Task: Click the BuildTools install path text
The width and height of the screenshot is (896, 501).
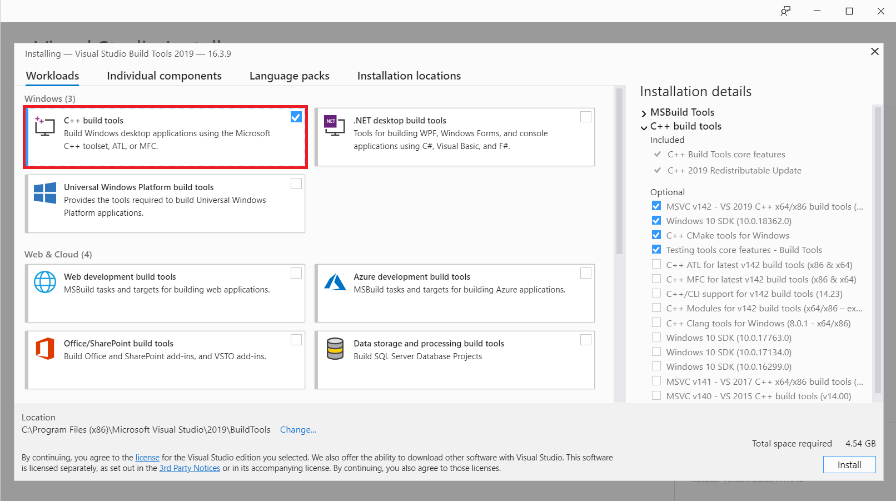Action: pos(146,429)
